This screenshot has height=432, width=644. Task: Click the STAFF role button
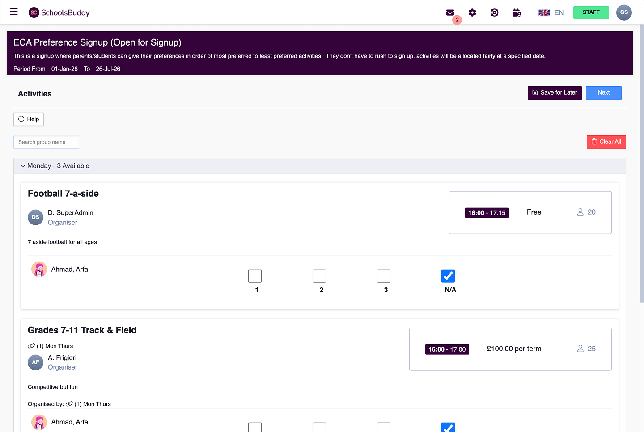(x=591, y=12)
